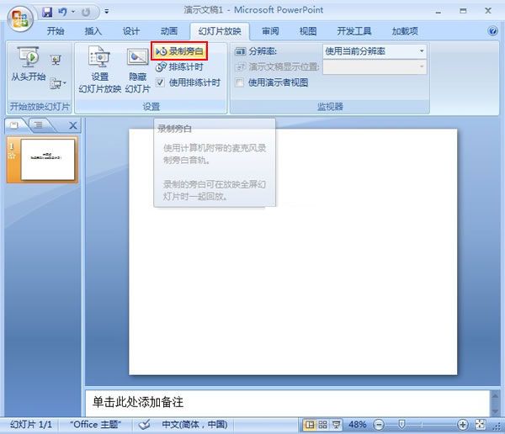Image resolution: width=505 pixels, height=434 pixels.
Task: Click the Office button logo
Action: pos(20,19)
